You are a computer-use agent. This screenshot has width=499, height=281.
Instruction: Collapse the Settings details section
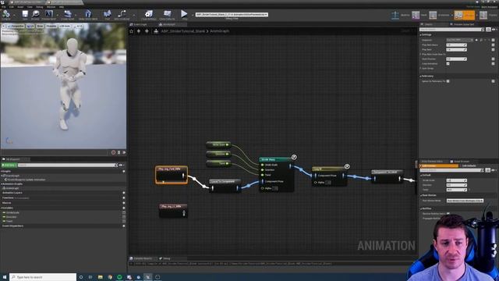pos(421,34)
